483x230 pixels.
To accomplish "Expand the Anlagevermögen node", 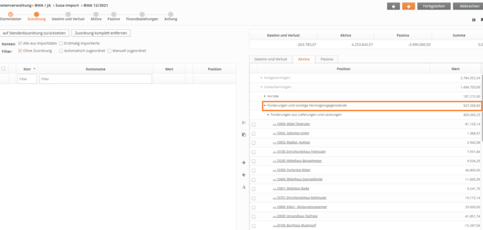I will 261,78.
